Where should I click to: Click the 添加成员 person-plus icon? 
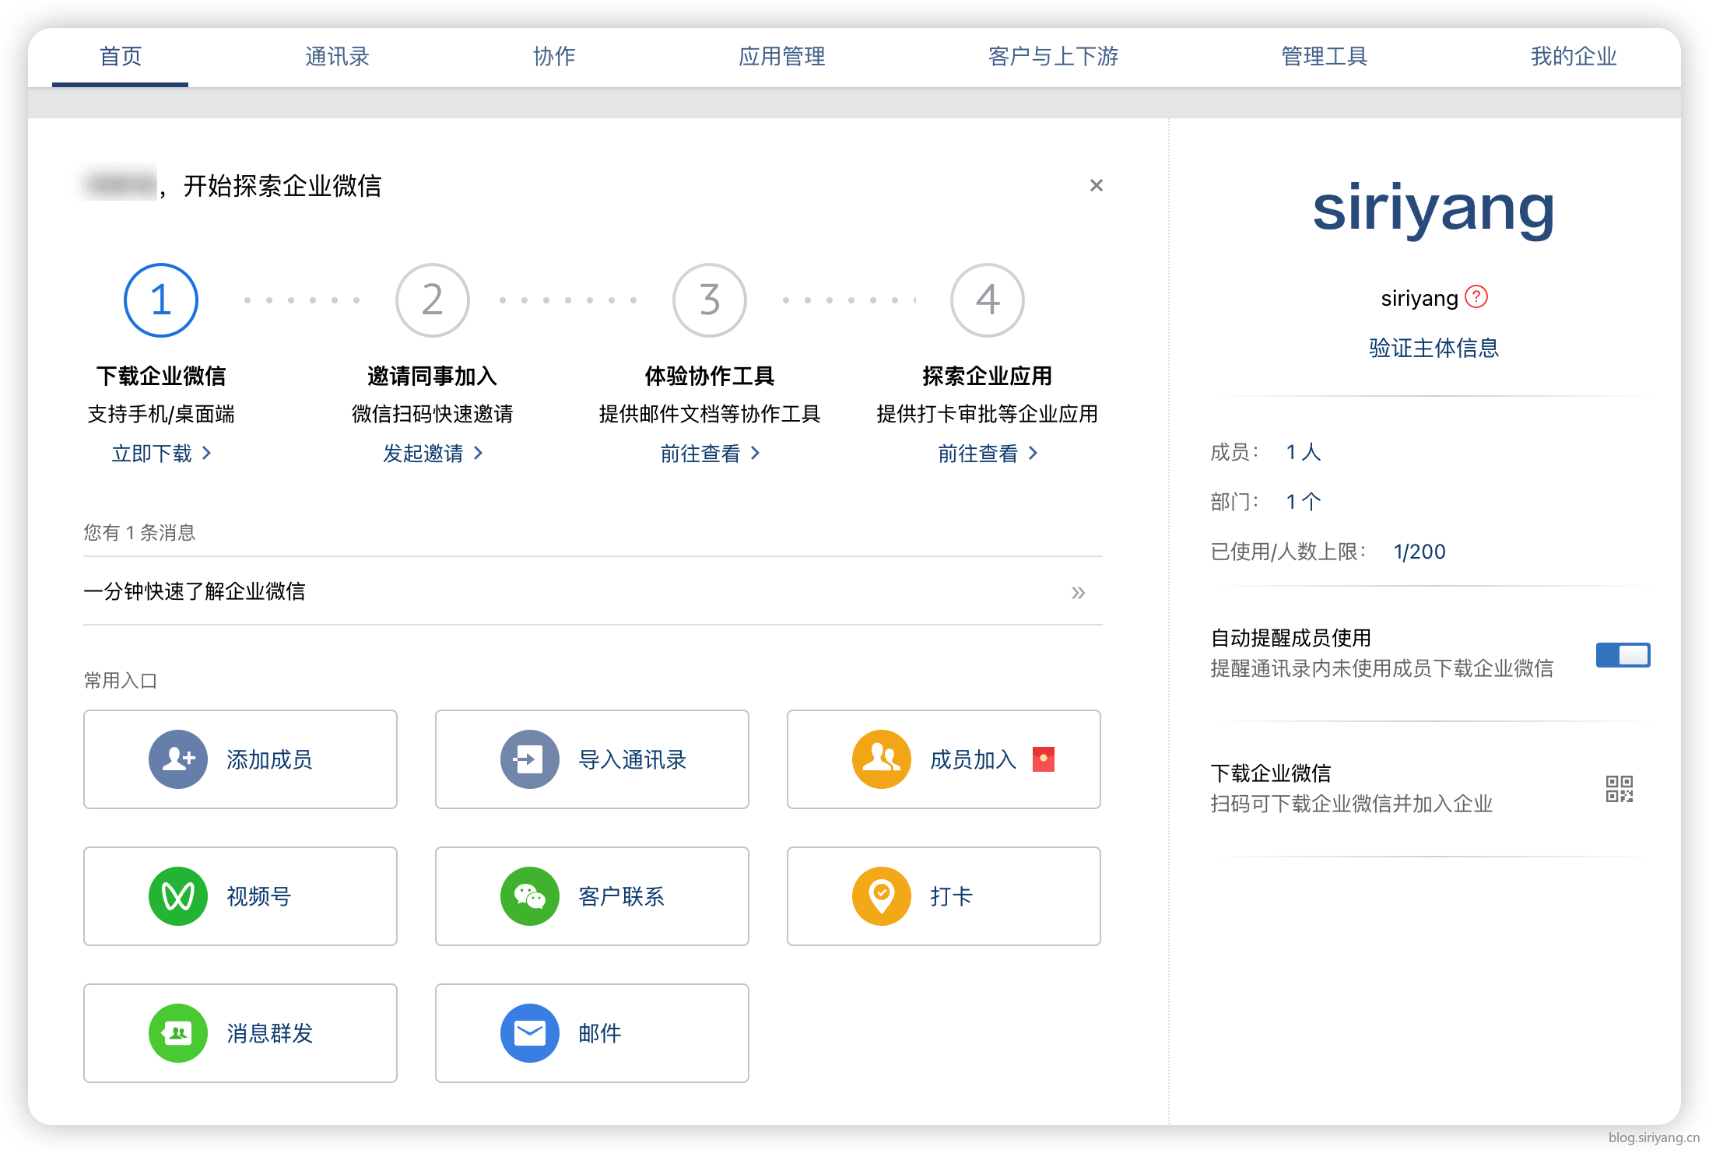(x=178, y=759)
